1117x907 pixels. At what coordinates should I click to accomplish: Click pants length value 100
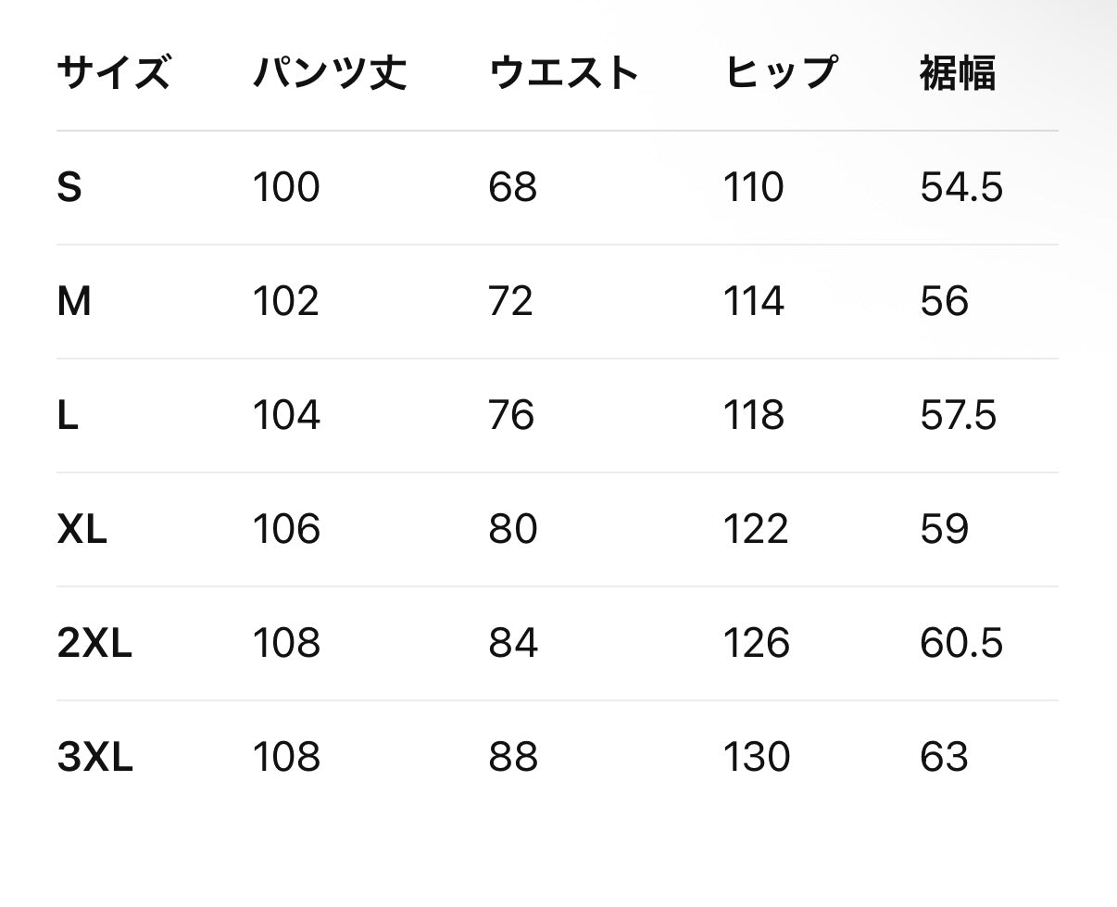click(x=286, y=188)
